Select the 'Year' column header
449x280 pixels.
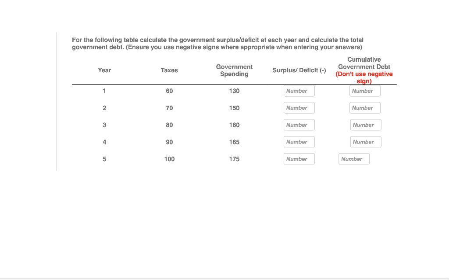pyautogui.click(x=104, y=70)
